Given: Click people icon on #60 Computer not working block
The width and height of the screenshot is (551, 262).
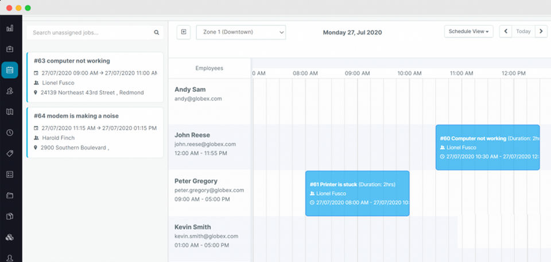Looking at the screenshot, I should [x=442, y=148].
